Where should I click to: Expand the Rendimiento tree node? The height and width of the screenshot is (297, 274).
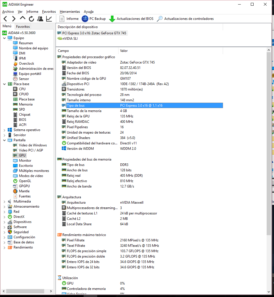pos(4,247)
